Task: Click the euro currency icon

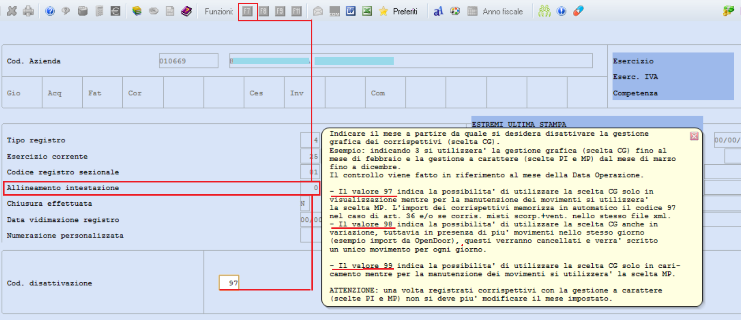Action: [x=115, y=11]
